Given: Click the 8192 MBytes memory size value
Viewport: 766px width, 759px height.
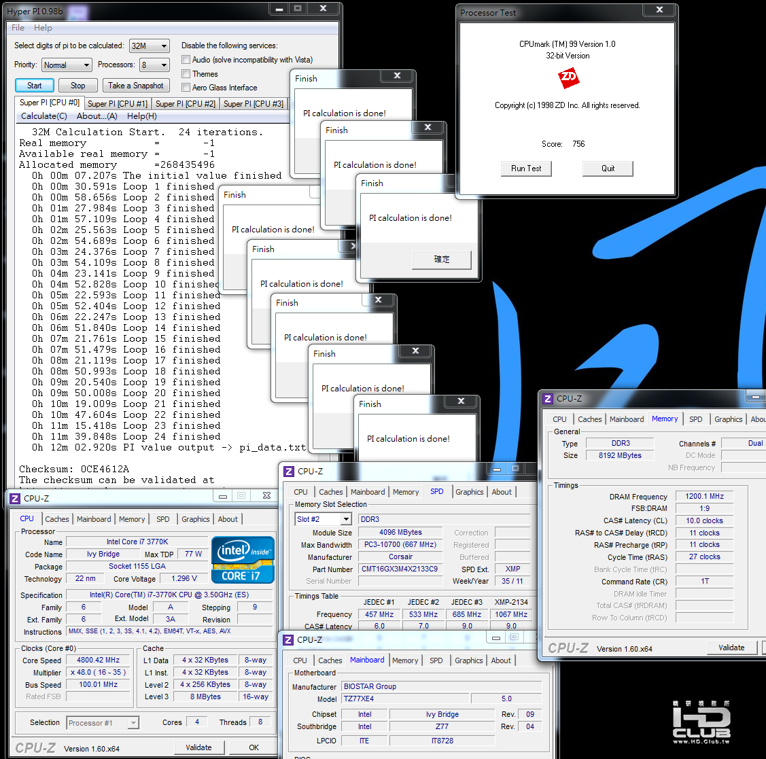Looking at the screenshot, I should tap(620, 455).
